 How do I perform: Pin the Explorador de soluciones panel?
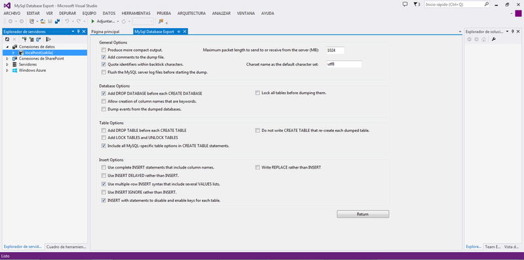pyautogui.click(x=513, y=31)
